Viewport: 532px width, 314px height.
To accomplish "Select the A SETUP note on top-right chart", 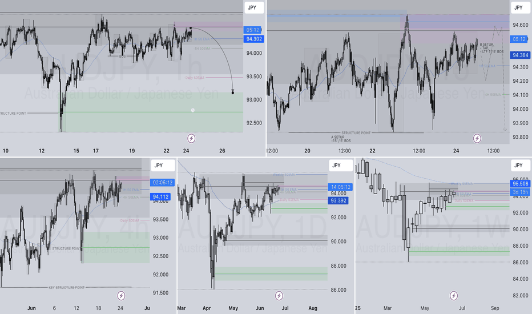I will point(341,139).
